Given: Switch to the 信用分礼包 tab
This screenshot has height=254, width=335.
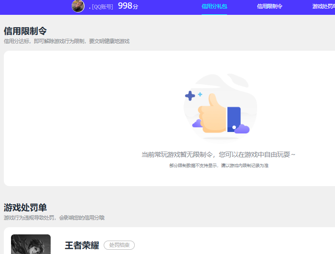Looking at the screenshot, I should point(214,6).
